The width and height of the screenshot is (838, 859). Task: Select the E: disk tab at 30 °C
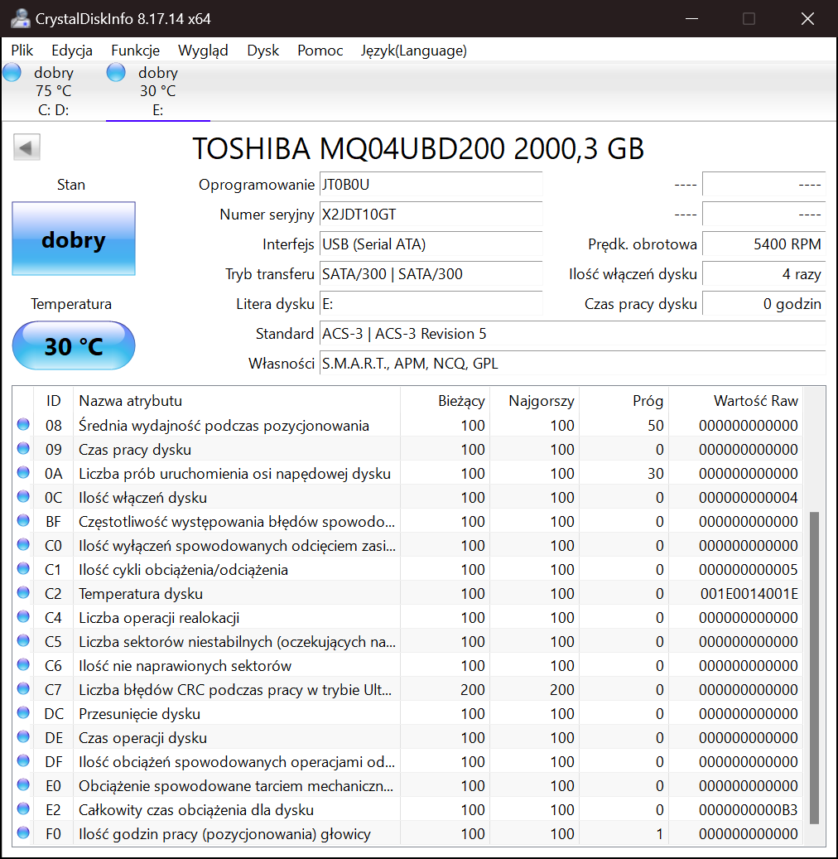(157, 91)
